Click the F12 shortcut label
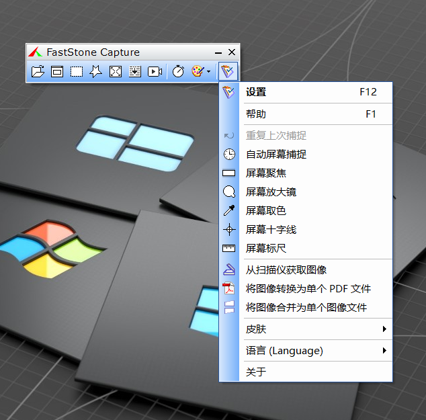 (x=368, y=92)
